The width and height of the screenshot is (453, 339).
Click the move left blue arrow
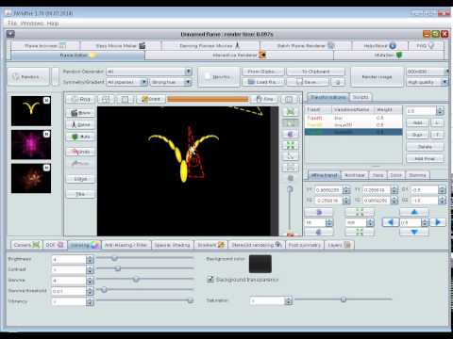(391, 222)
